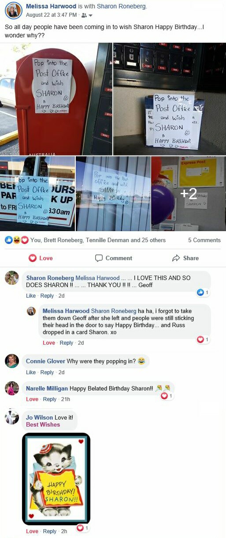Viewport: 226px width, 538px height.
Task: Click the heart reaction count on Narelle's comment
Action: tap(166, 396)
